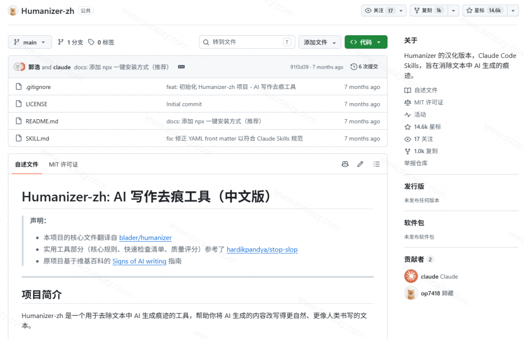Open op7418 歸藏 contributor name link
The height and width of the screenshot is (339, 524).
tap(437, 293)
